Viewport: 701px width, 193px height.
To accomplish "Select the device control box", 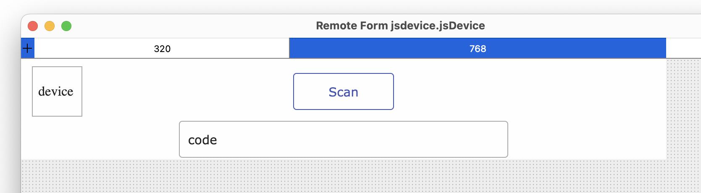I will [x=57, y=91].
